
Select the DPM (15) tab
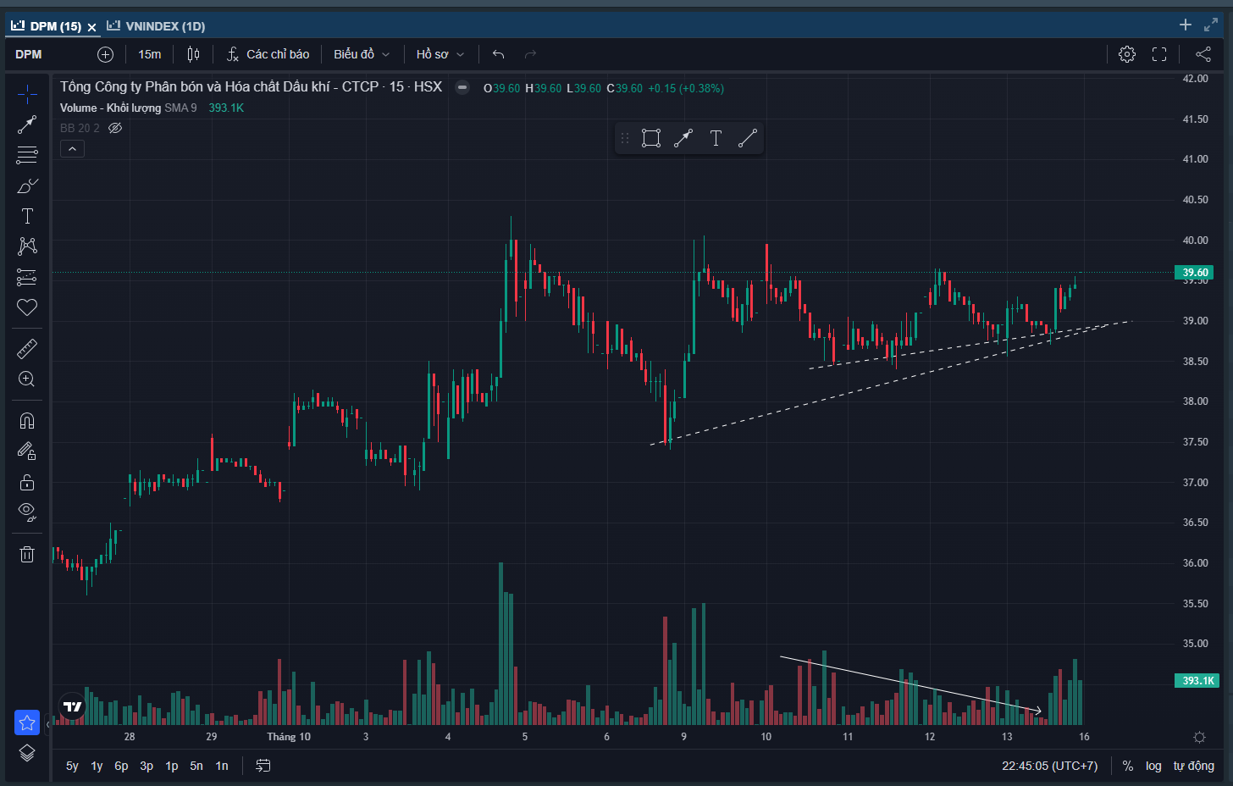pyautogui.click(x=47, y=26)
